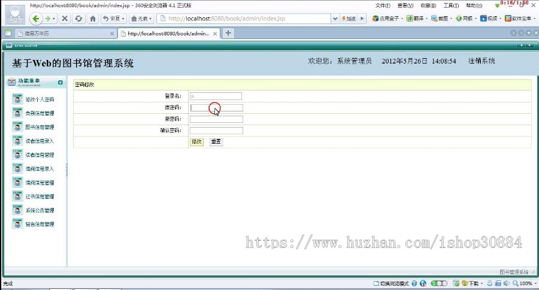
Task: Toggle the sidebar panel icon left of tabs
Action: tap(8, 33)
